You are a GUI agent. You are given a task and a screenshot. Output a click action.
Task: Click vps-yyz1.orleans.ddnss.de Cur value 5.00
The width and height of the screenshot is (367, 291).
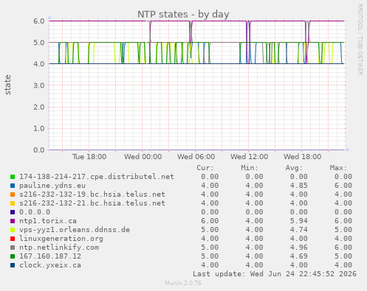[210, 230]
